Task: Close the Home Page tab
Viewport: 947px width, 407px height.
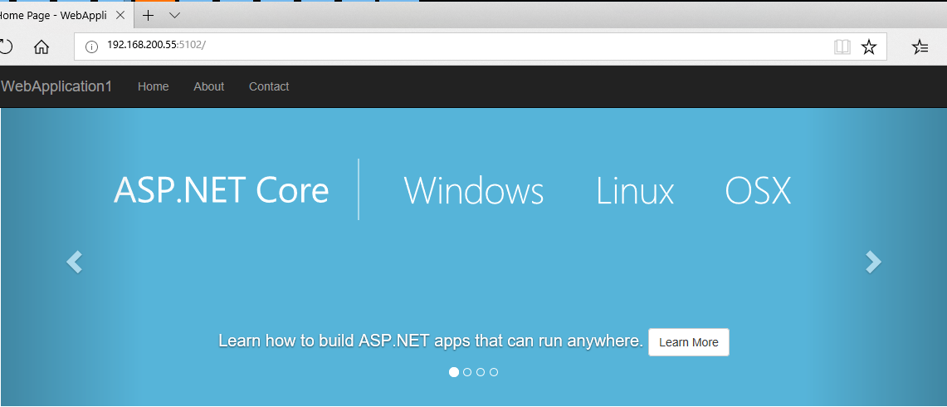Action: coord(120,16)
